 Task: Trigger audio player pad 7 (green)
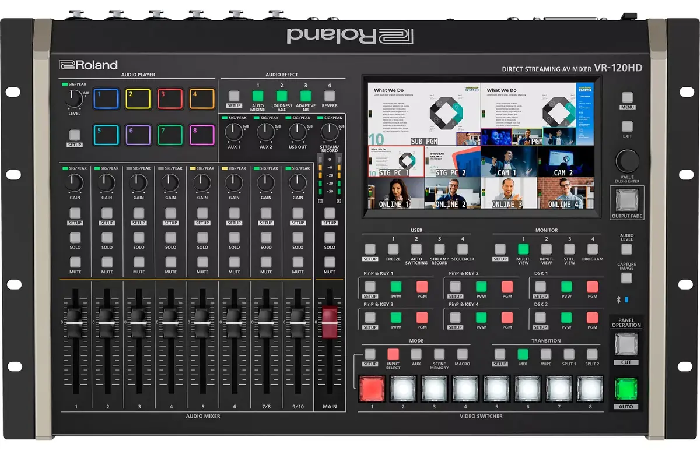click(x=170, y=135)
